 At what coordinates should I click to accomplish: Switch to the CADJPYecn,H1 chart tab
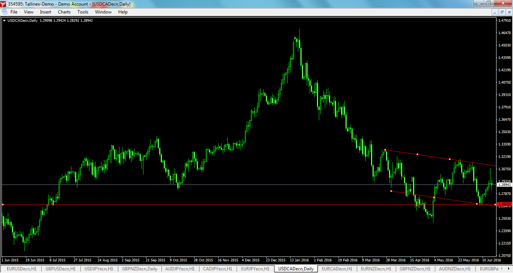tap(217, 268)
